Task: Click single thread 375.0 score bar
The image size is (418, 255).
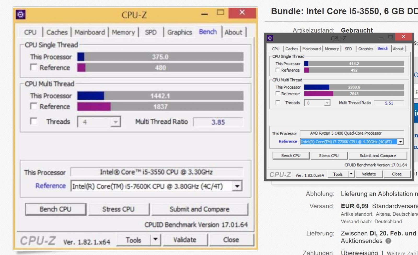Action: point(160,57)
